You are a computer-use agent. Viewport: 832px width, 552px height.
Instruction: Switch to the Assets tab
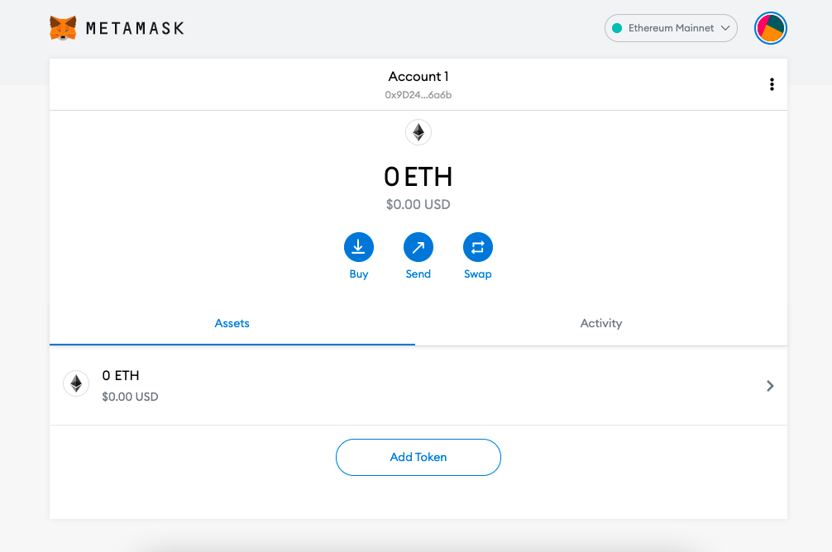click(x=232, y=323)
